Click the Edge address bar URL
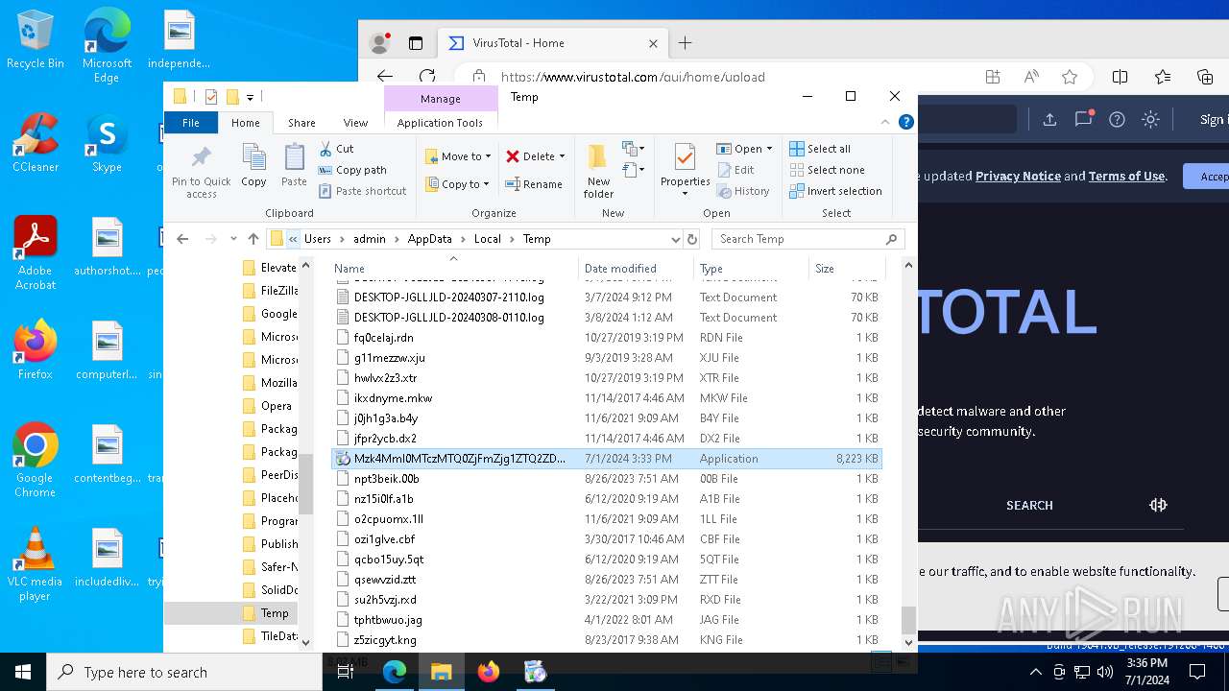 tap(633, 77)
